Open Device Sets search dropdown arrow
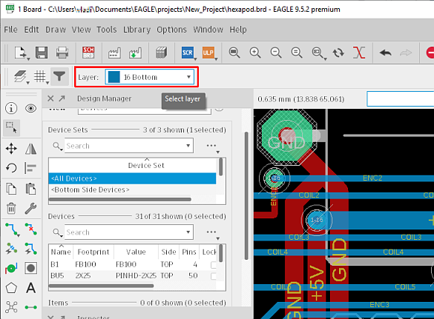The width and height of the screenshot is (434, 319). click(x=188, y=146)
